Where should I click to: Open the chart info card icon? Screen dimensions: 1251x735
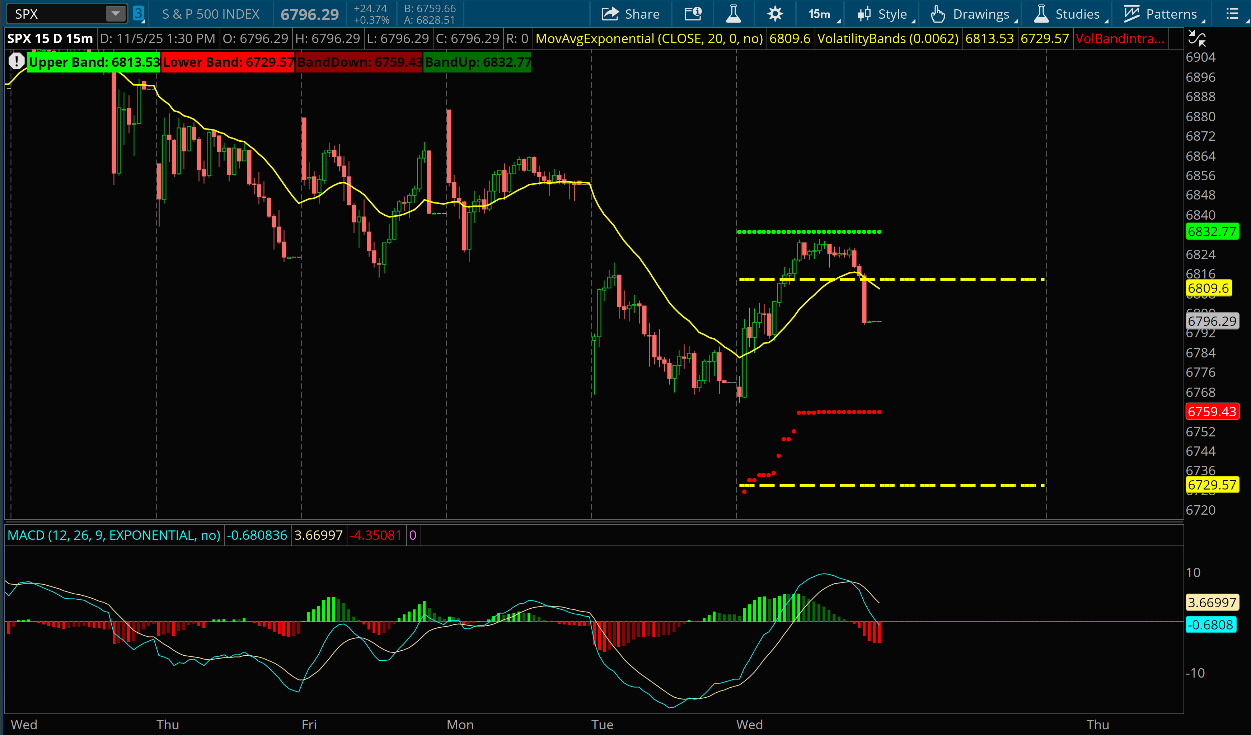click(693, 14)
